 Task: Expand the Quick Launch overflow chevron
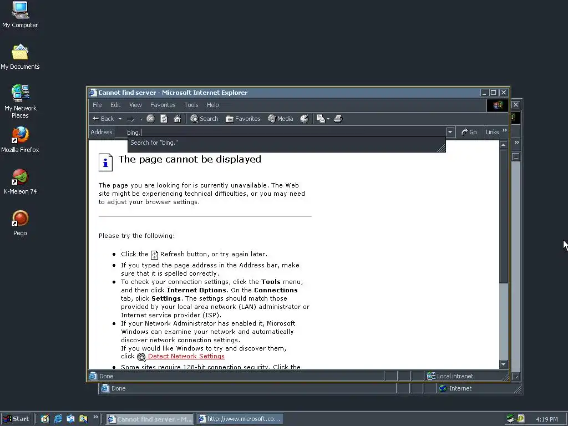pos(95,417)
